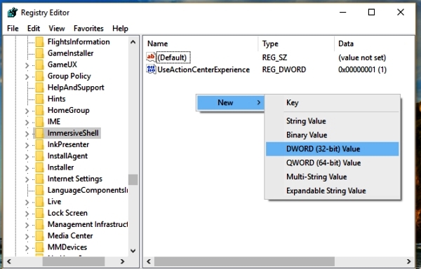The height and width of the screenshot is (269, 421).
Task: Click the tree pane scroll up arrow
Action: point(133,42)
